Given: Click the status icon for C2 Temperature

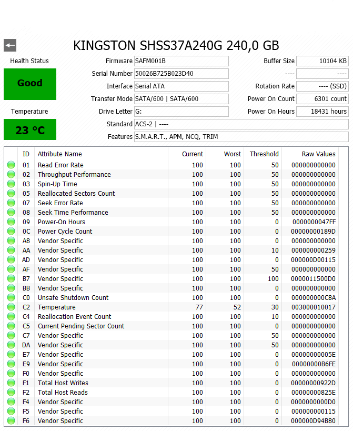Looking at the screenshot, I should tap(11, 307).
